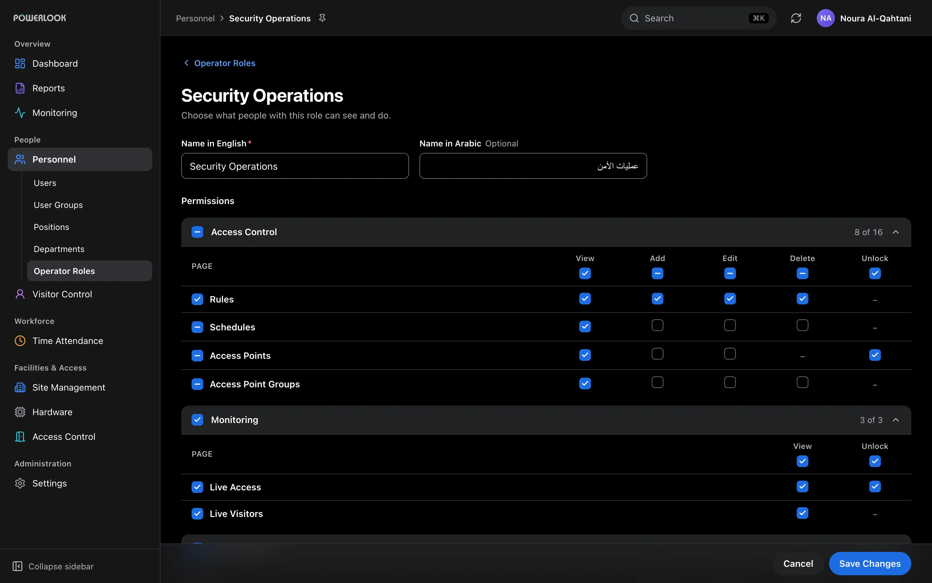Image resolution: width=932 pixels, height=583 pixels.
Task: Click the Monitoring pulse icon in sidebar
Action: click(20, 113)
